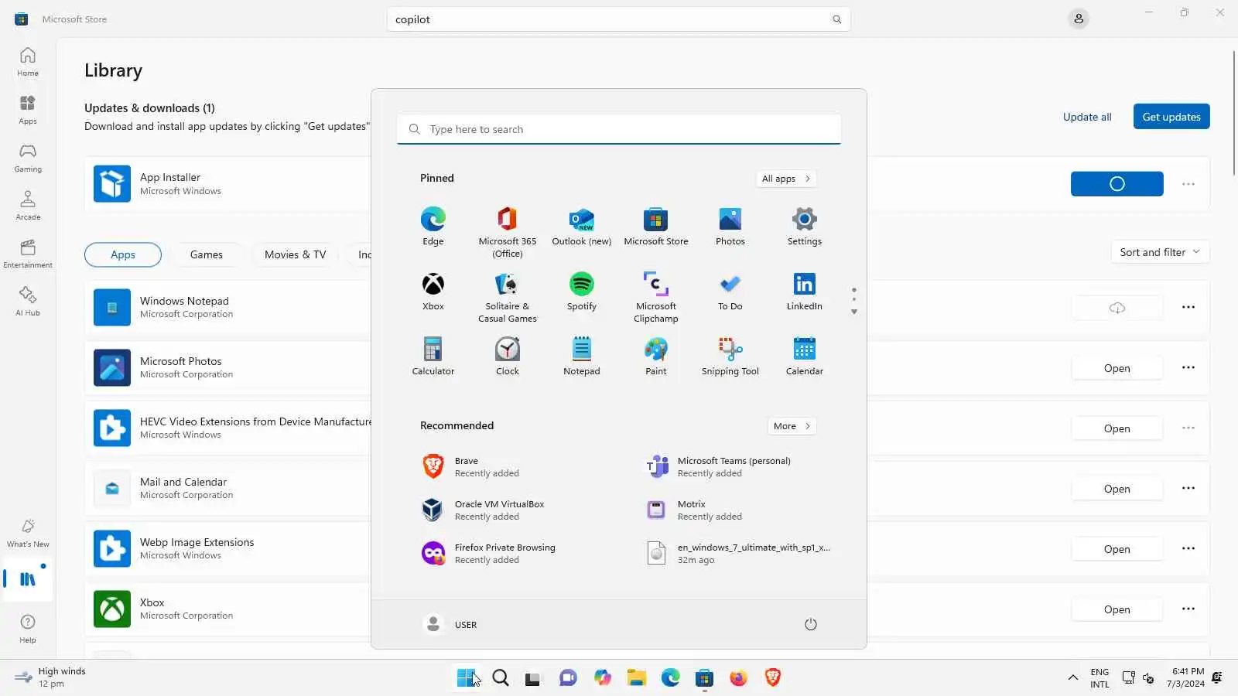Open Outlook (new) from Start menu
Viewport: 1238px width, 696px height.
(x=582, y=227)
